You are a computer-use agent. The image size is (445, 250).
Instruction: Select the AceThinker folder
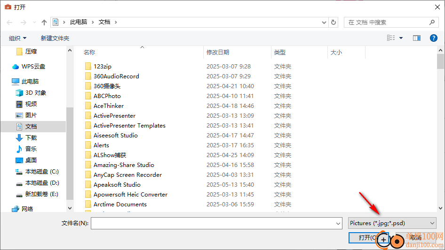pyautogui.click(x=109, y=106)
